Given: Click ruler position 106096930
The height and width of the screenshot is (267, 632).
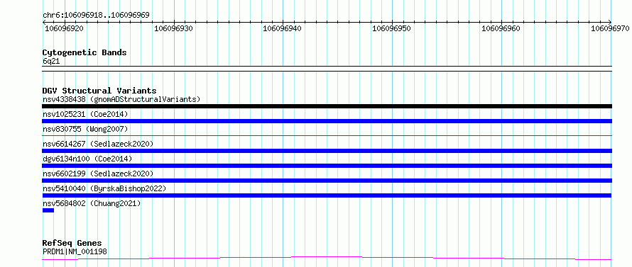Looking at the screenshot, I should point(174,28).
